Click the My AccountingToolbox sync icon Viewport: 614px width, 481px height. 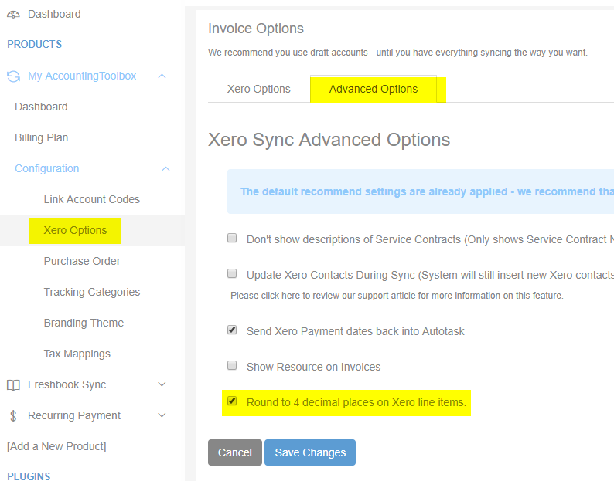tap(13, 76)
